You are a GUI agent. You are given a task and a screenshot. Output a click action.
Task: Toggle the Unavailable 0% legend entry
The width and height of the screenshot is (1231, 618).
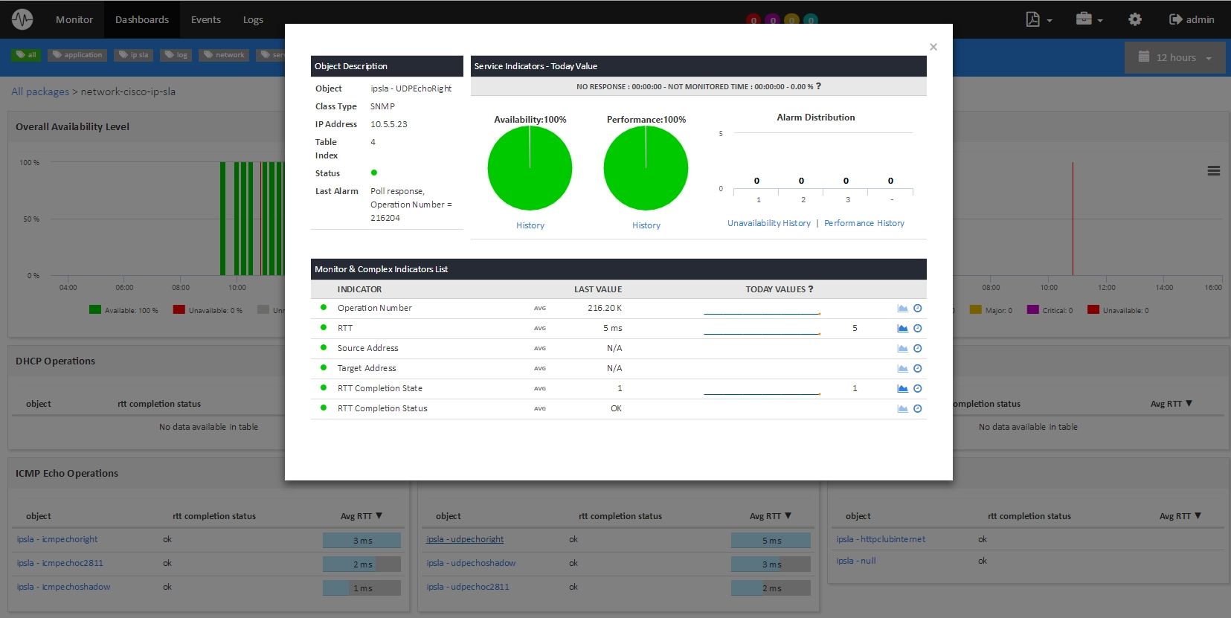[208, 310]
